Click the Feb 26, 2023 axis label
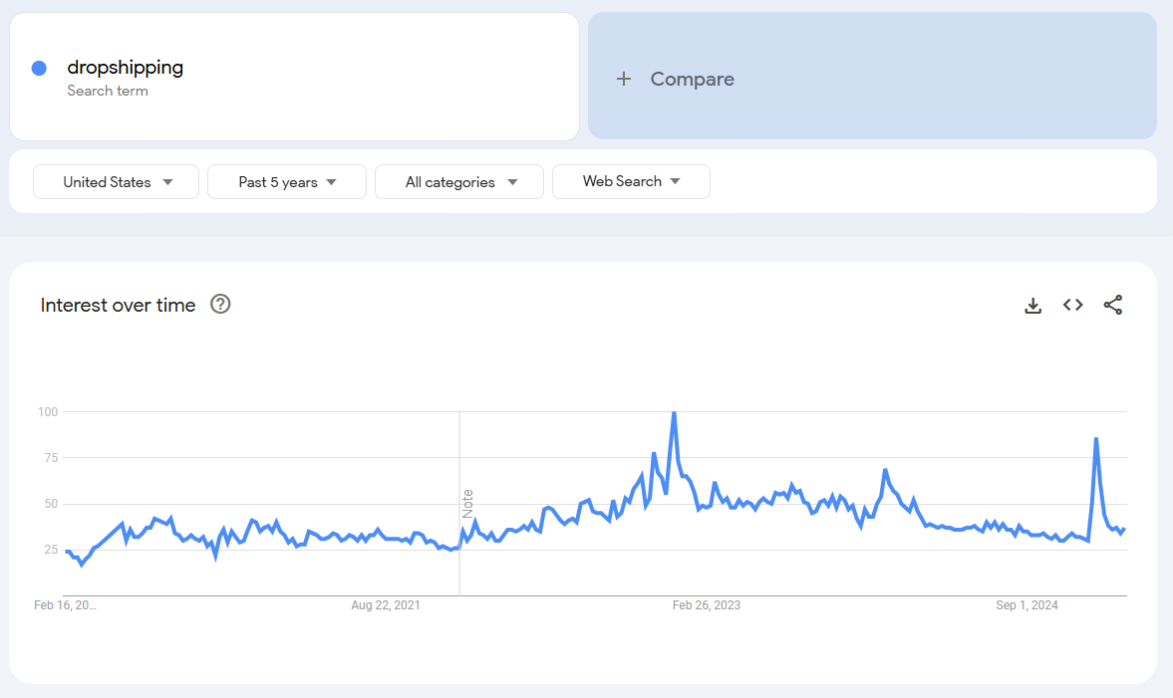This screenshot has width=1173, height=698. click(707, 605)
